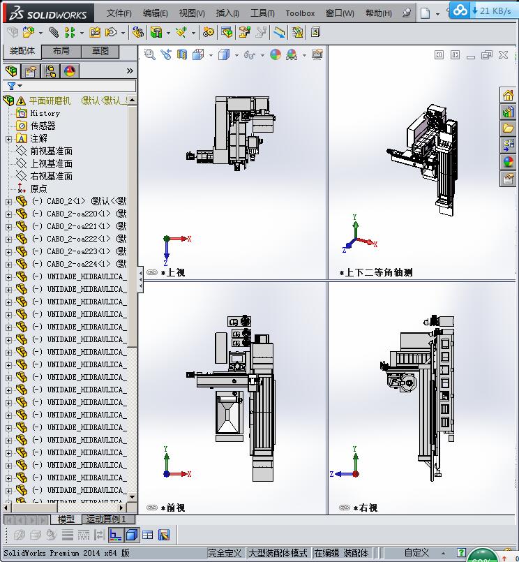Click the Assembly Features icon
The image size is (519, 562).
click(x=156, y=33)
